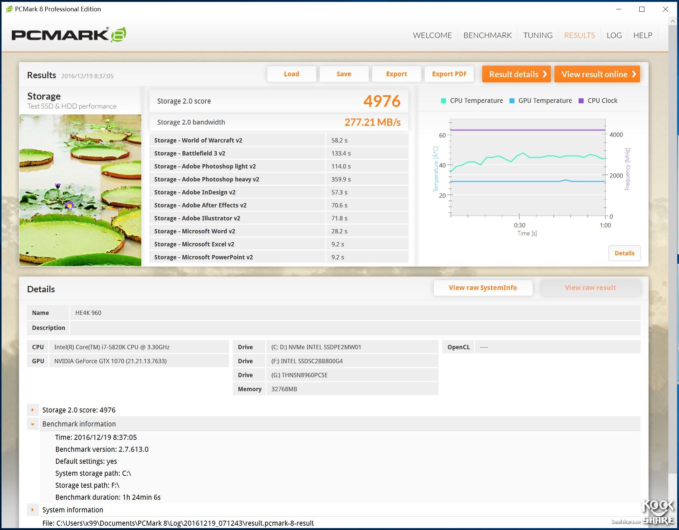Viewport: 679px width, 530px height.
Task: Click View raw SystemInfo button
Action: pos(482,288)
